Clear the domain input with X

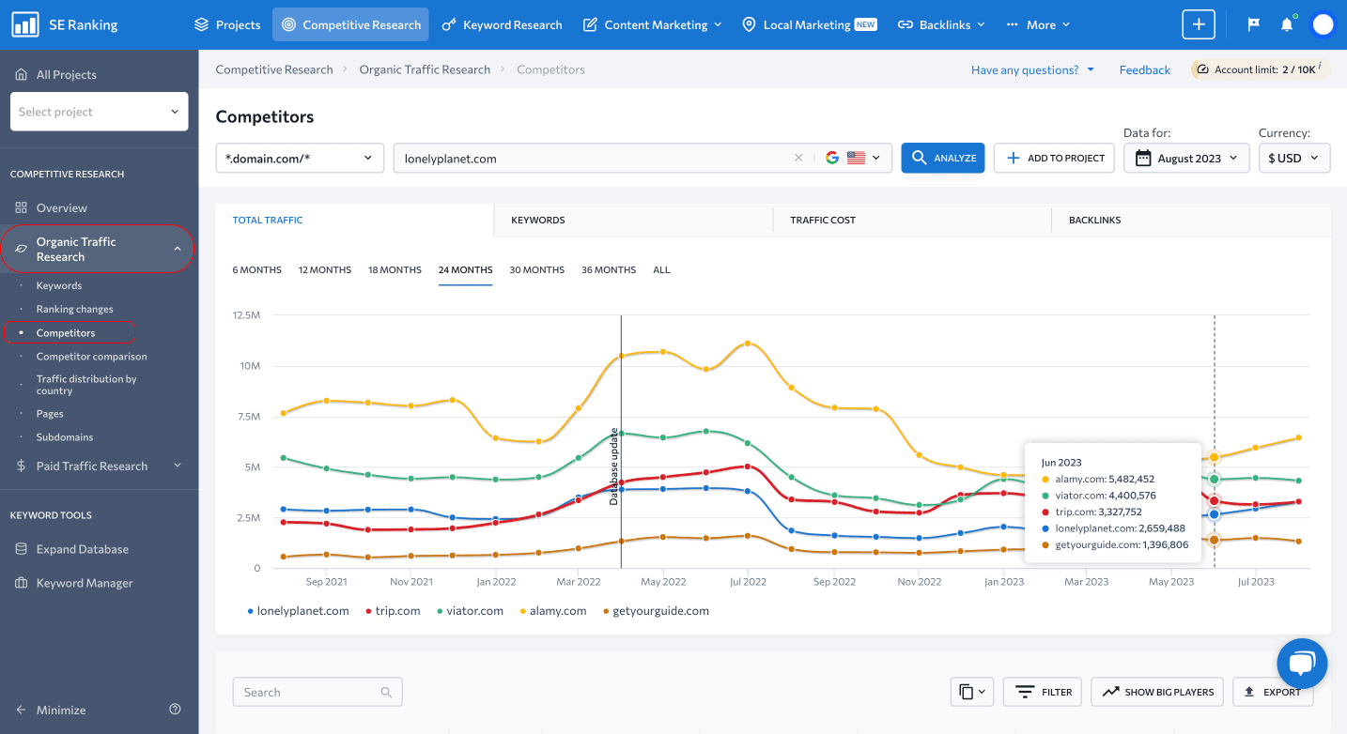point(798,158)
